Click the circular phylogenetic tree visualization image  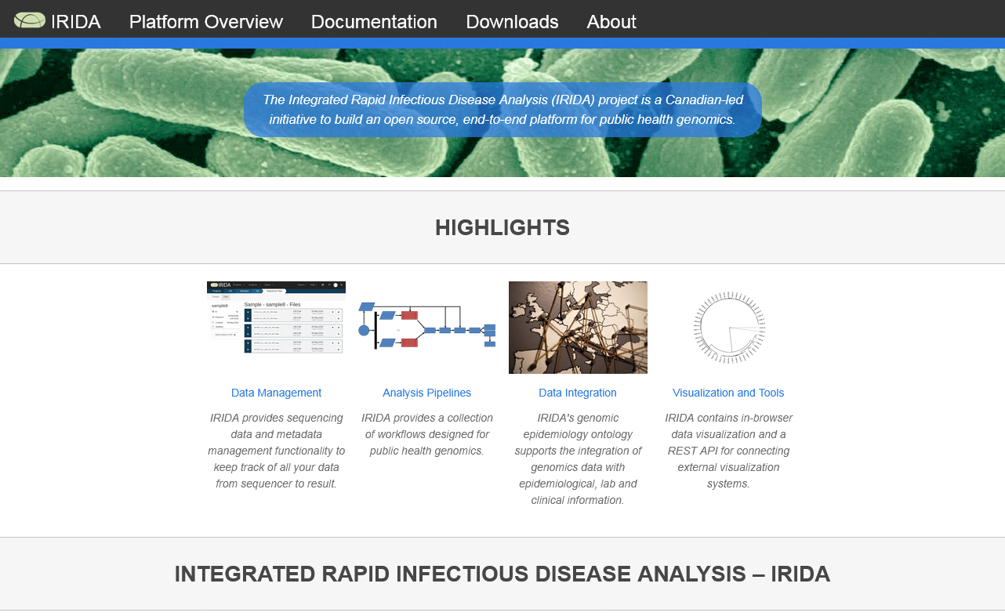coord(728,327)
